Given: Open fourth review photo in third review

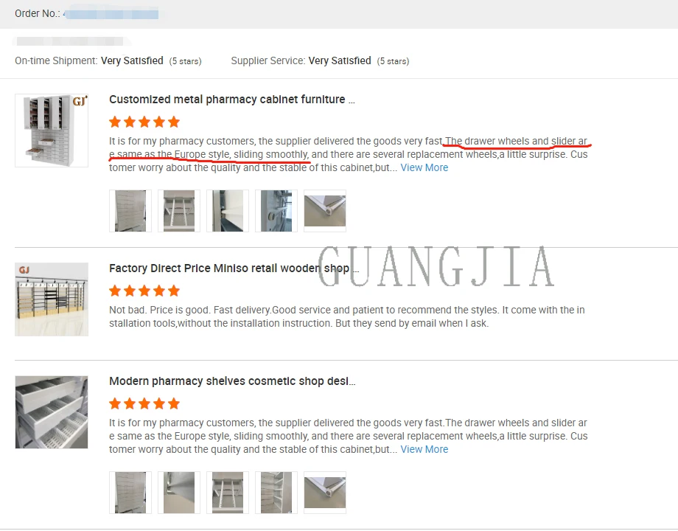Looking at the screenshot, I should click(x=276, y=493).
